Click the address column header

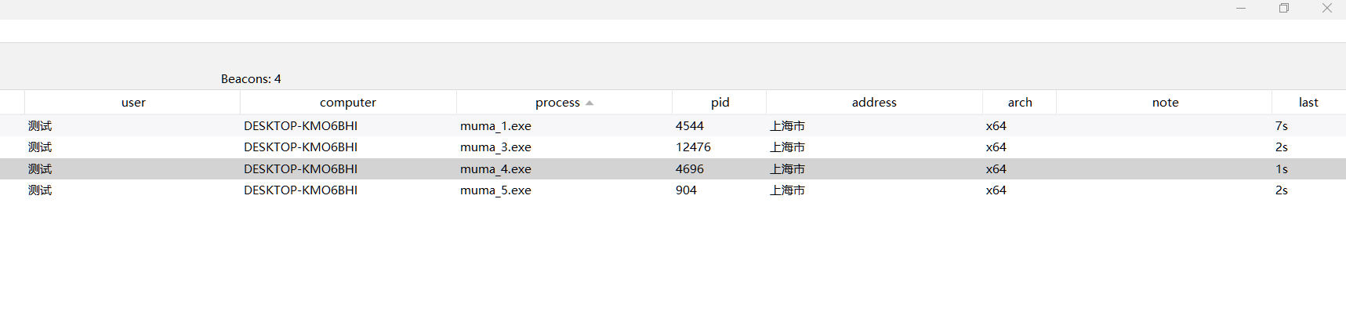tap(873, 103)
